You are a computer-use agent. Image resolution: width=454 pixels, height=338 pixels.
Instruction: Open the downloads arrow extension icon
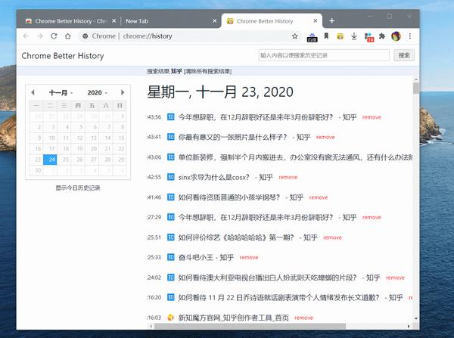pos(354,36)
